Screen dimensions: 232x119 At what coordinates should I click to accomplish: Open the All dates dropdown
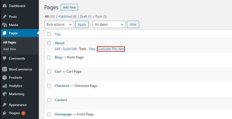[x=109, y=24]
